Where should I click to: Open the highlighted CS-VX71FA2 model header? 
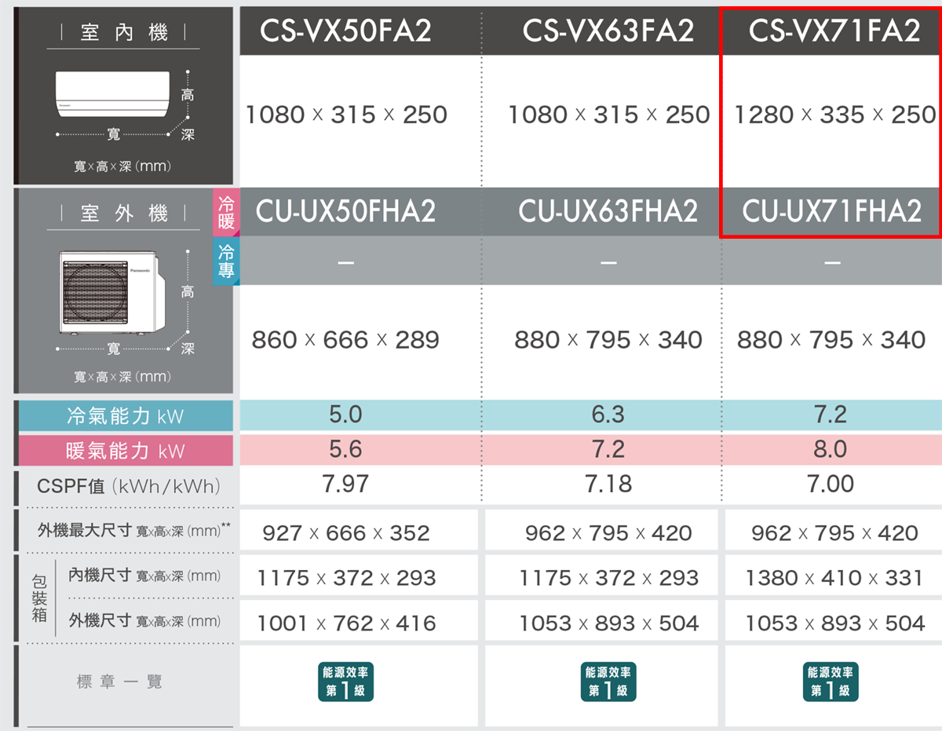click(x=834, y=31)
